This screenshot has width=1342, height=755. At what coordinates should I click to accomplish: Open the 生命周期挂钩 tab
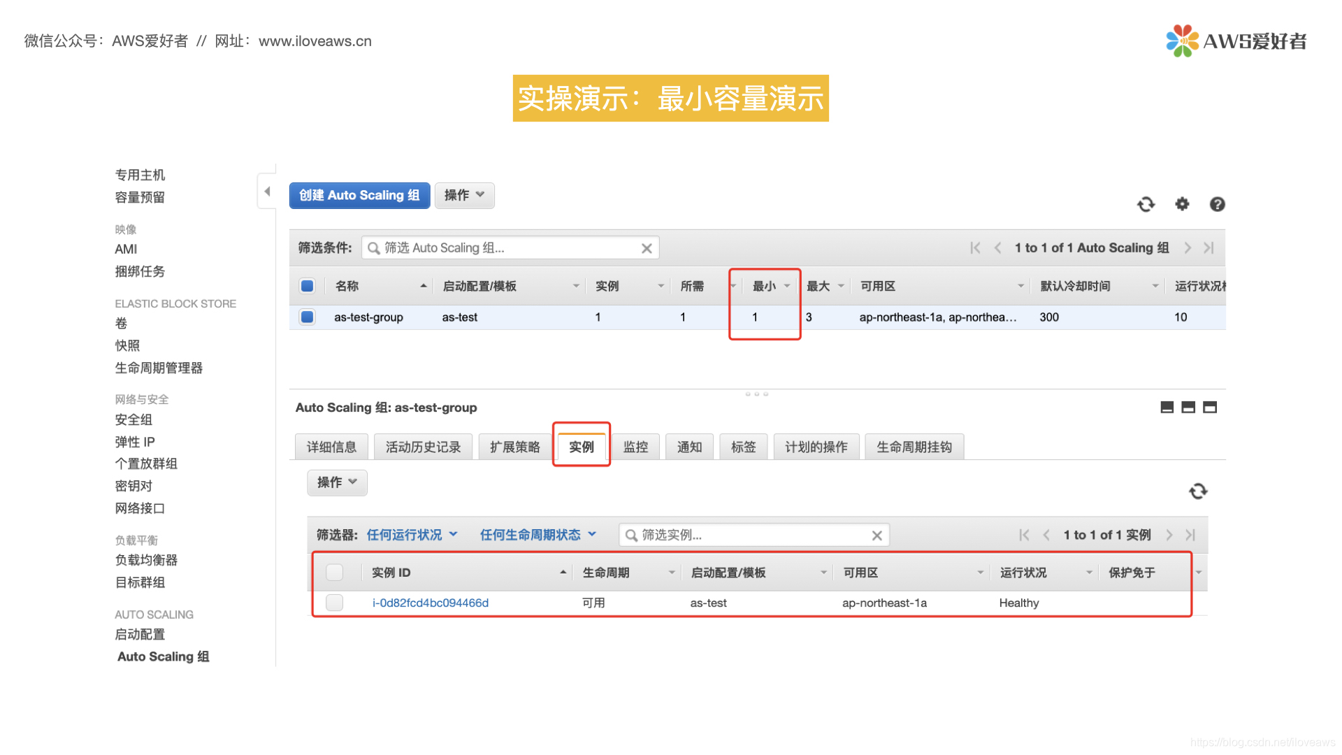pos(914,447)
